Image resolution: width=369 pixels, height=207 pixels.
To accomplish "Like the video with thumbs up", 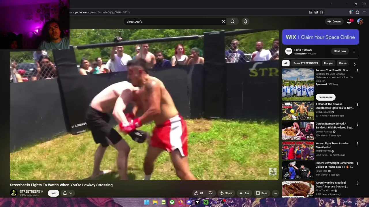I will click(199, 193).
